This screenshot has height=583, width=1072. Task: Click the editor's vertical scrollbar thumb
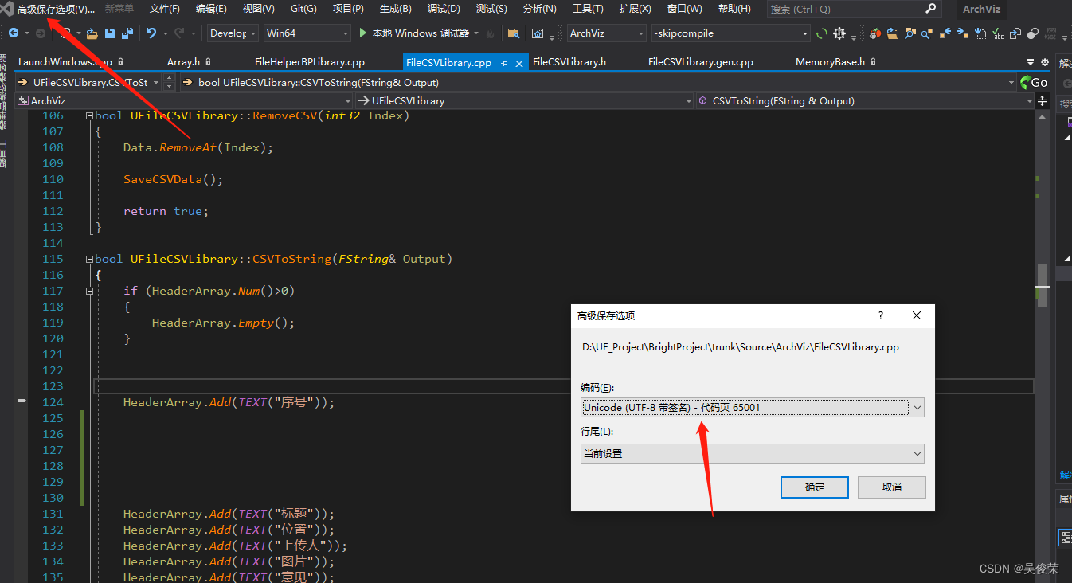(x=1042, y=284)
